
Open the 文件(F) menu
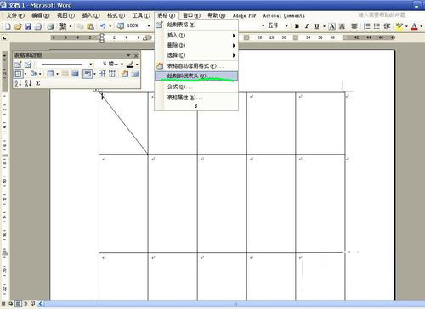(x=15, y=15)
